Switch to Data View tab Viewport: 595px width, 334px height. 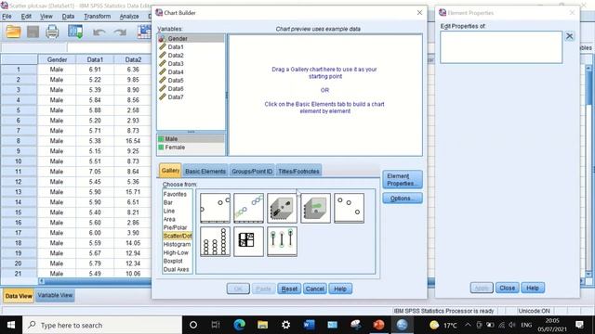click(19, 296)
